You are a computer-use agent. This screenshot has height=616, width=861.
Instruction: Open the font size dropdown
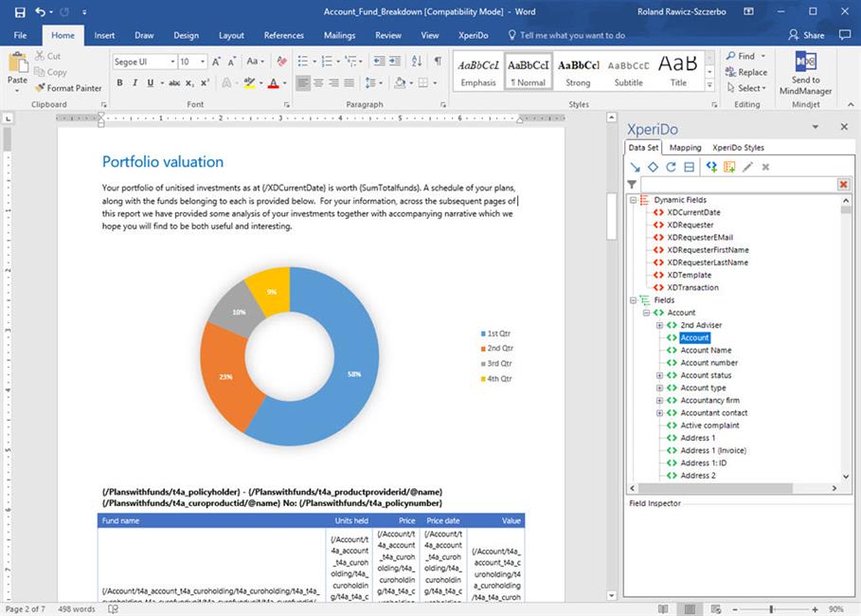point(203,62)
